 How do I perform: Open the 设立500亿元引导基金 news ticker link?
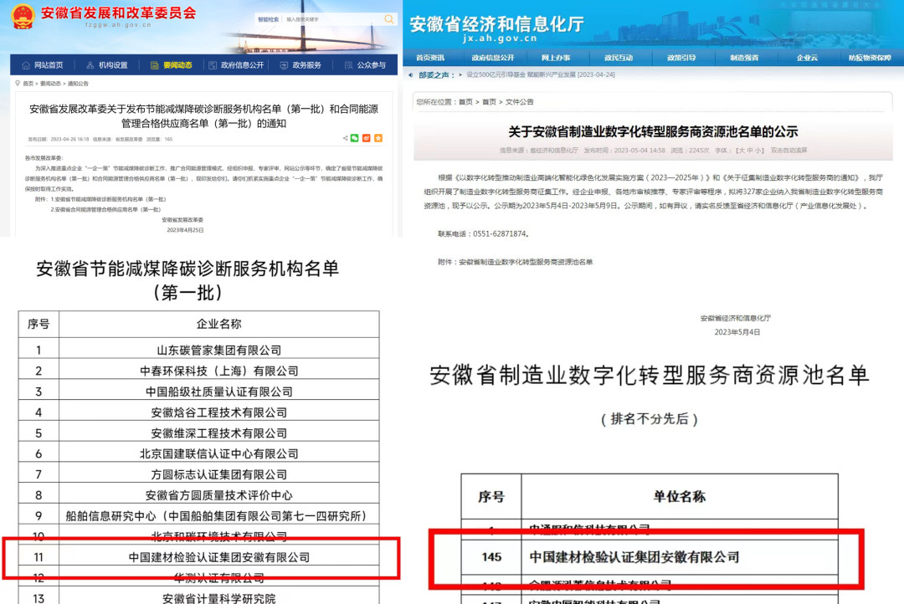click(x=540, y=75)
